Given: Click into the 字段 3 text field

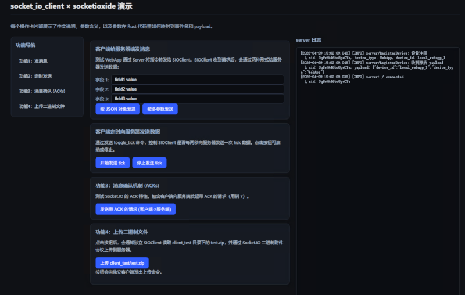Looking at the screenshot, I should click(x=198, y=99).
